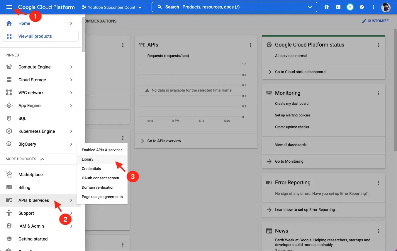Expand the Home submenu chevron
Viewport: 397px width, 251px height.
pos(71,23)
